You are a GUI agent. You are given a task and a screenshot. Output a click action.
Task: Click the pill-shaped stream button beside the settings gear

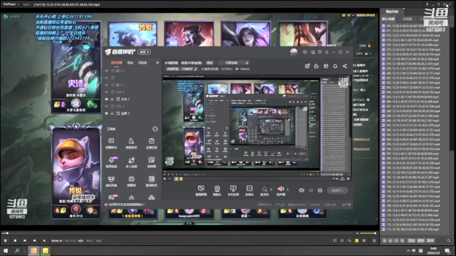coord(337,191)
